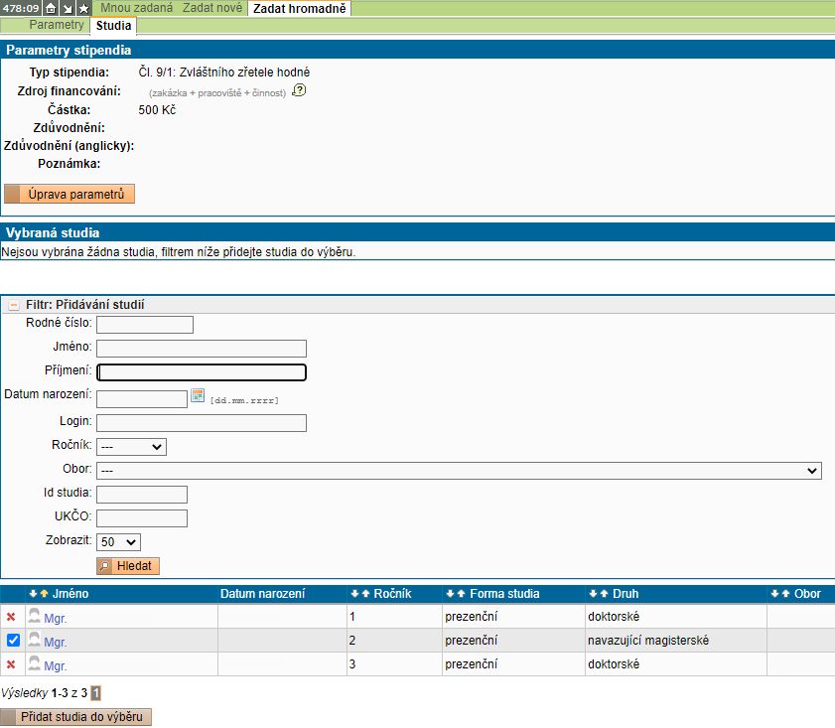The image size is (835, 728).
Task: Open the calendar picker for Datum narození
Action: 198,396
